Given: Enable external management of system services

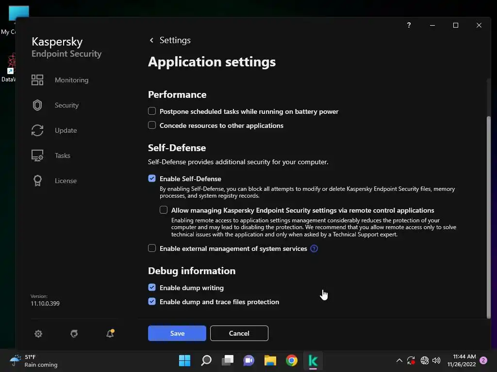Looking at the screenshot, I should 152,248.
